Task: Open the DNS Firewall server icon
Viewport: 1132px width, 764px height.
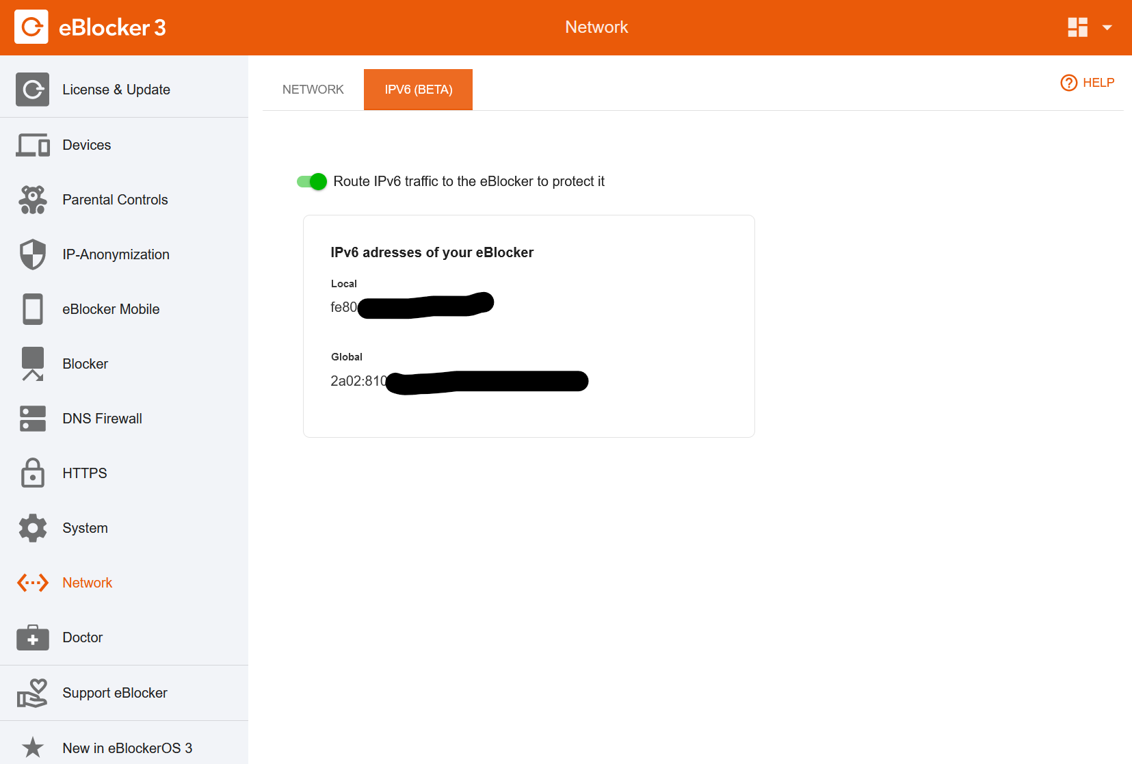Action: [x=32, y=419]
